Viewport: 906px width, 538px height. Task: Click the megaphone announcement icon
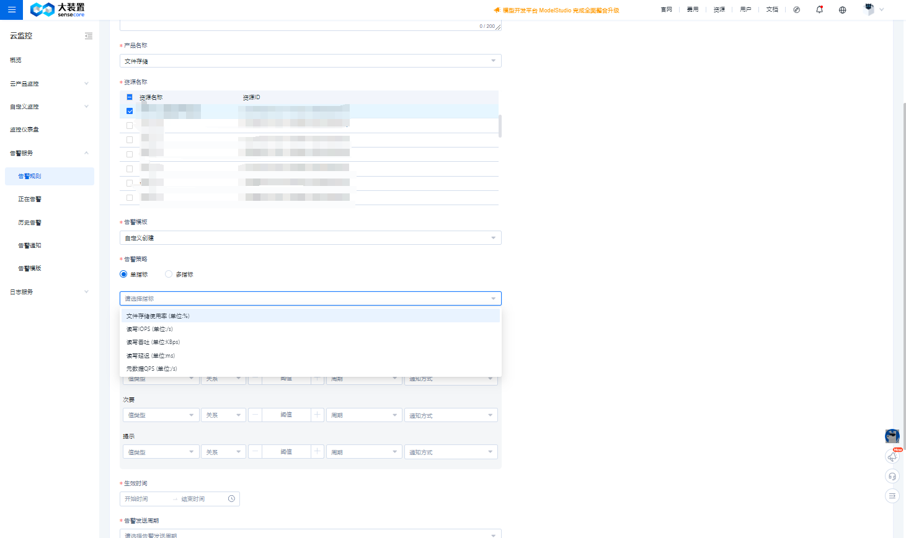click(892, 457)
